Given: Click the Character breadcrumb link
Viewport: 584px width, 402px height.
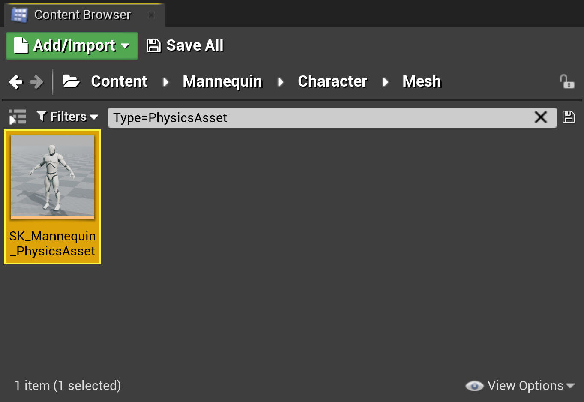Looking at the screenshot, I should (332, 81).
